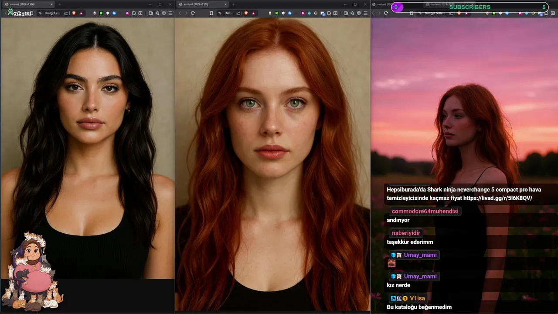Open Brave Shields in the middle window
This screenshot has width=558, height=314.
(246, 13)
